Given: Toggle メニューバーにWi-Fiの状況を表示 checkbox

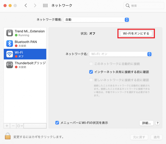Looking at the screenshot, I should [x=57, y=123].
